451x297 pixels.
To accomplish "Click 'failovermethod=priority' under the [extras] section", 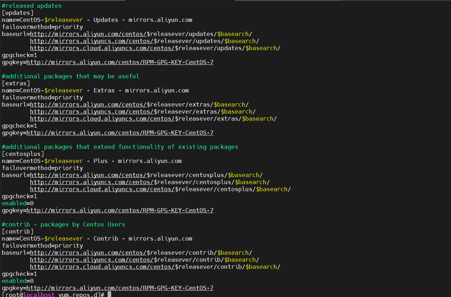I will click(42, 97).
